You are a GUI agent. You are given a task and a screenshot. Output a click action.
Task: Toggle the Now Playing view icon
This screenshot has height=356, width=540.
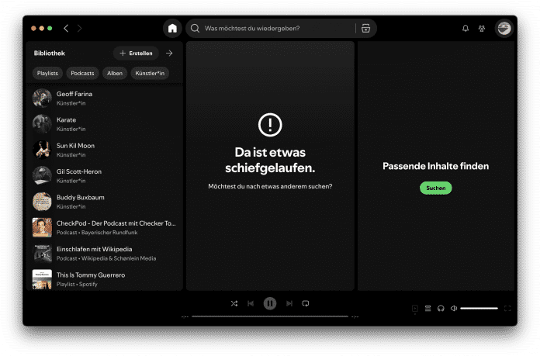[415, 308]
